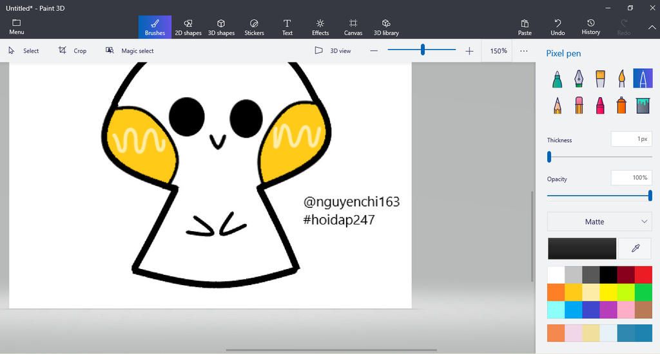Viewport: 660px width, 354px height.
Task: Select the Fill bucket tool
Action: [643, 105]
